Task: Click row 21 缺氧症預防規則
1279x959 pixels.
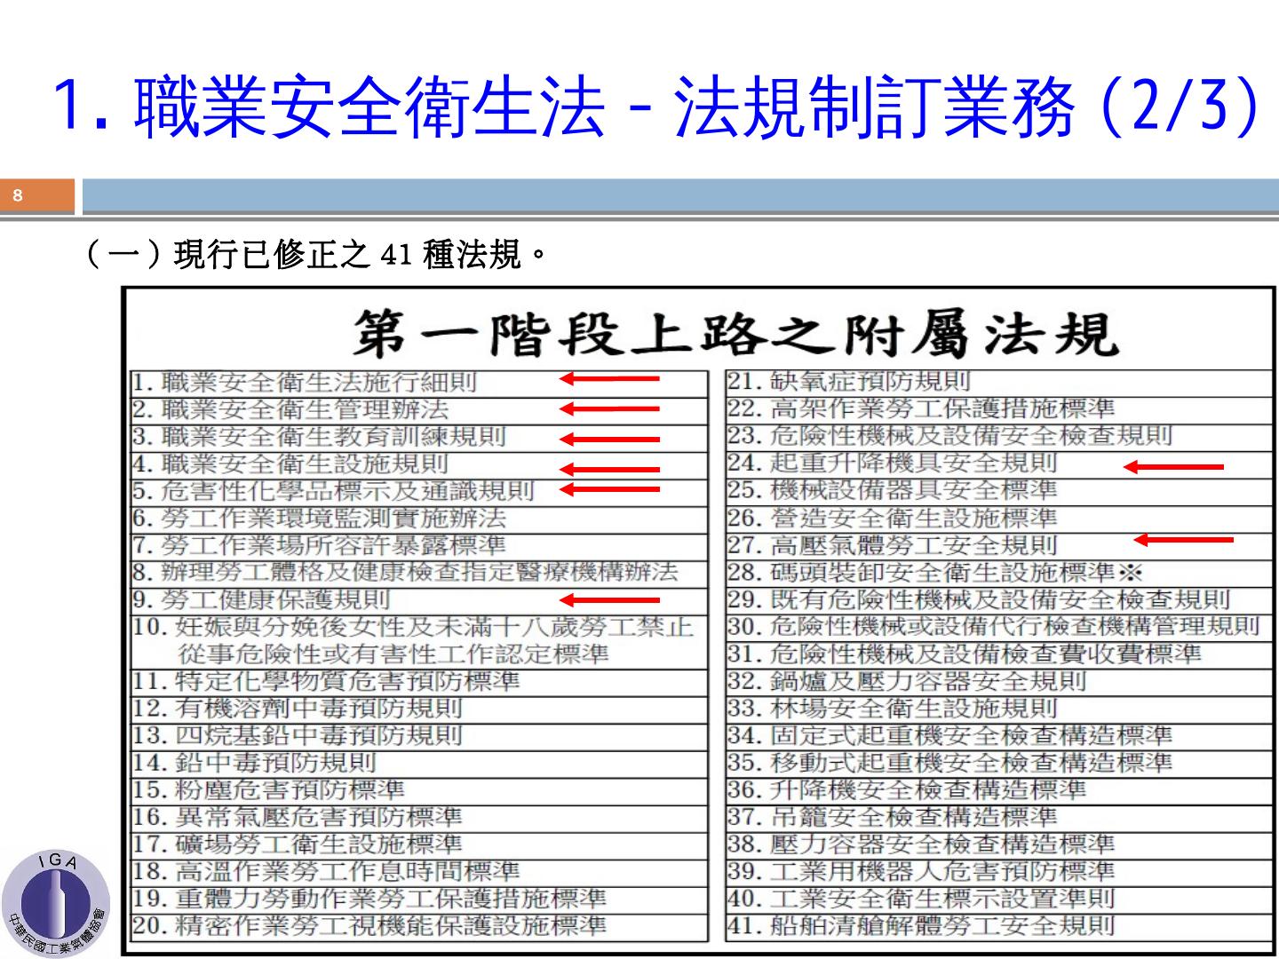Action: [849, 382]
